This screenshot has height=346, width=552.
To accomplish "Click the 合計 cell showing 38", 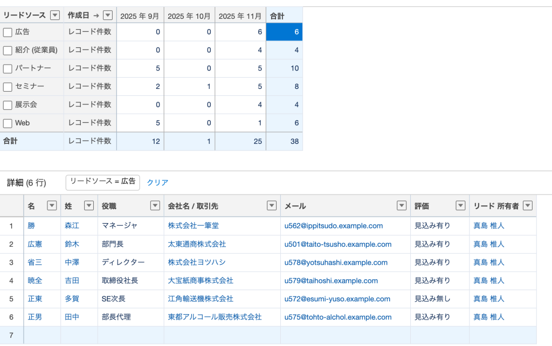I will coord(284,141).
